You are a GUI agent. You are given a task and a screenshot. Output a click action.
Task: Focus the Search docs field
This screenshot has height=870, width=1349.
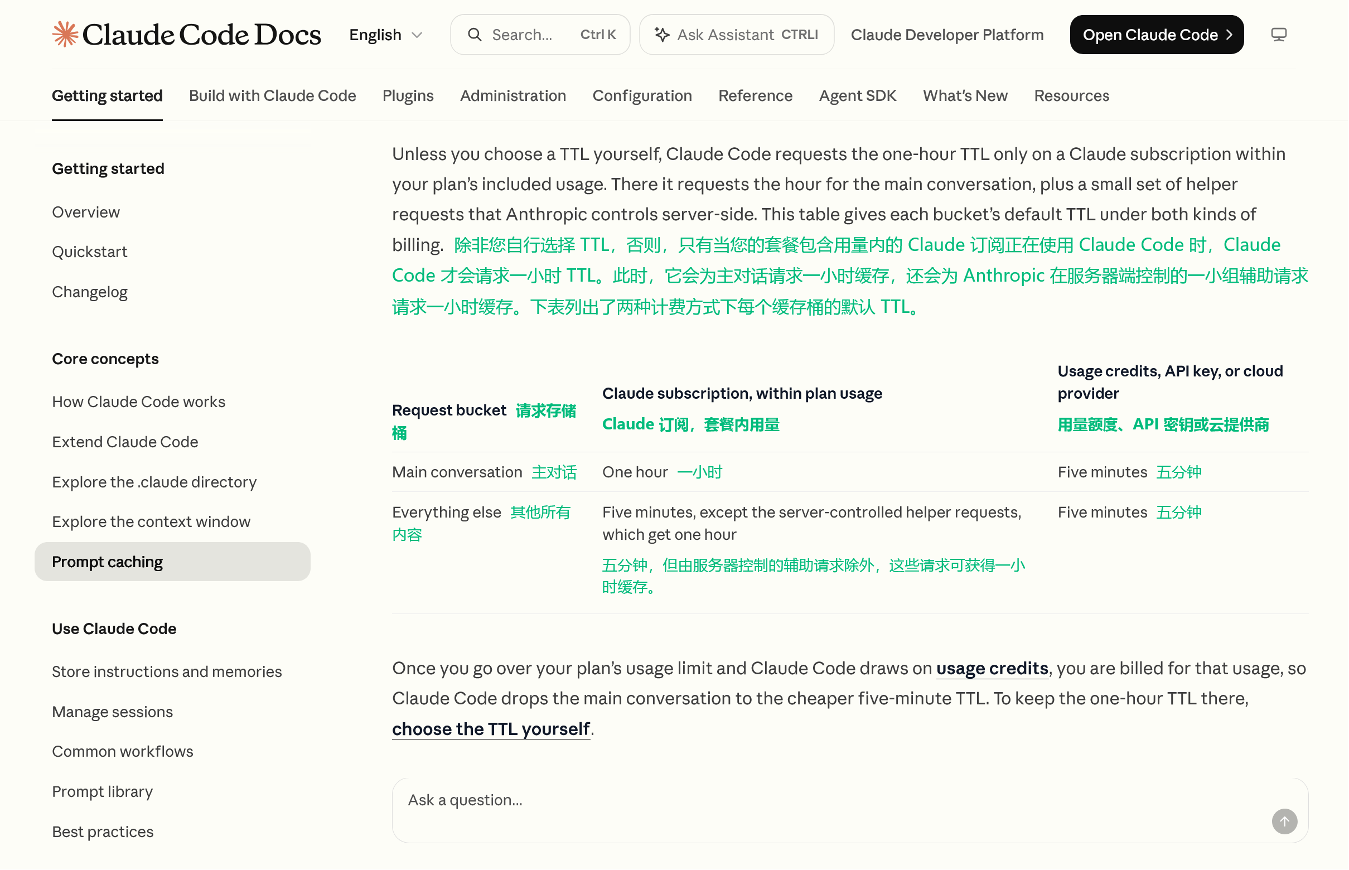tap(540, 35)
